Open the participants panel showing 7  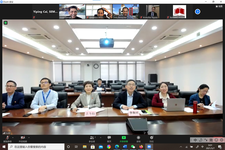(x=92, y=139)
